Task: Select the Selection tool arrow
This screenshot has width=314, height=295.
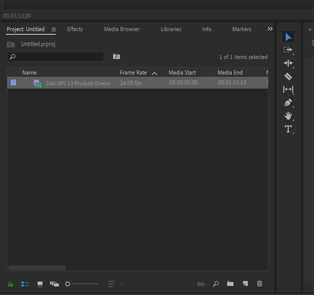Action: tap(288, 37)
